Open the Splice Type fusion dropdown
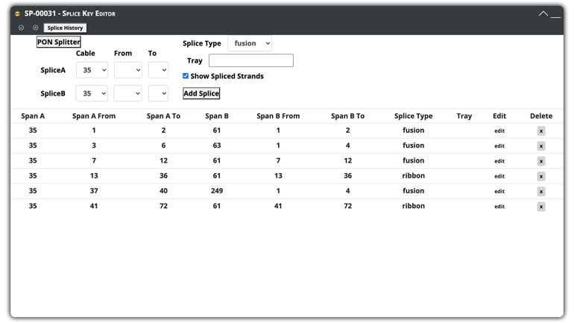 tap(250, 43)
